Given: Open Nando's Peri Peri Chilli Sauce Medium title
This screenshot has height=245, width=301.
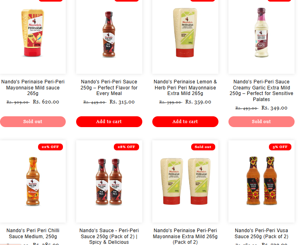Looking at the screenshot, I should coord(33,233).
